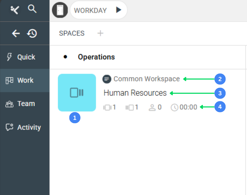
Task: Click the 00:00 clock timer icon
Action: [x=175, y=107]
